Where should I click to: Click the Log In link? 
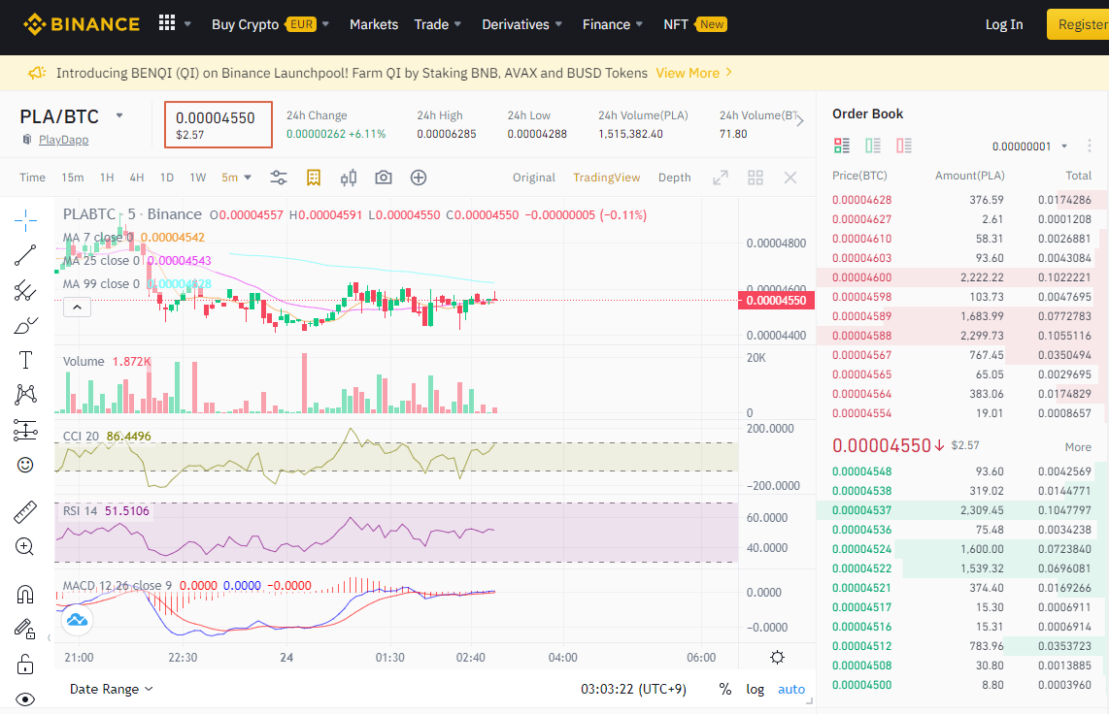1003,24
